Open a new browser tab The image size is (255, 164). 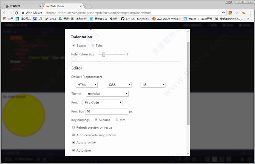[x=88, y=6]
